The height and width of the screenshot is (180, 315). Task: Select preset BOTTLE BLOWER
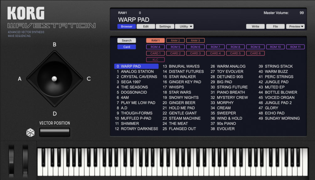281,93
